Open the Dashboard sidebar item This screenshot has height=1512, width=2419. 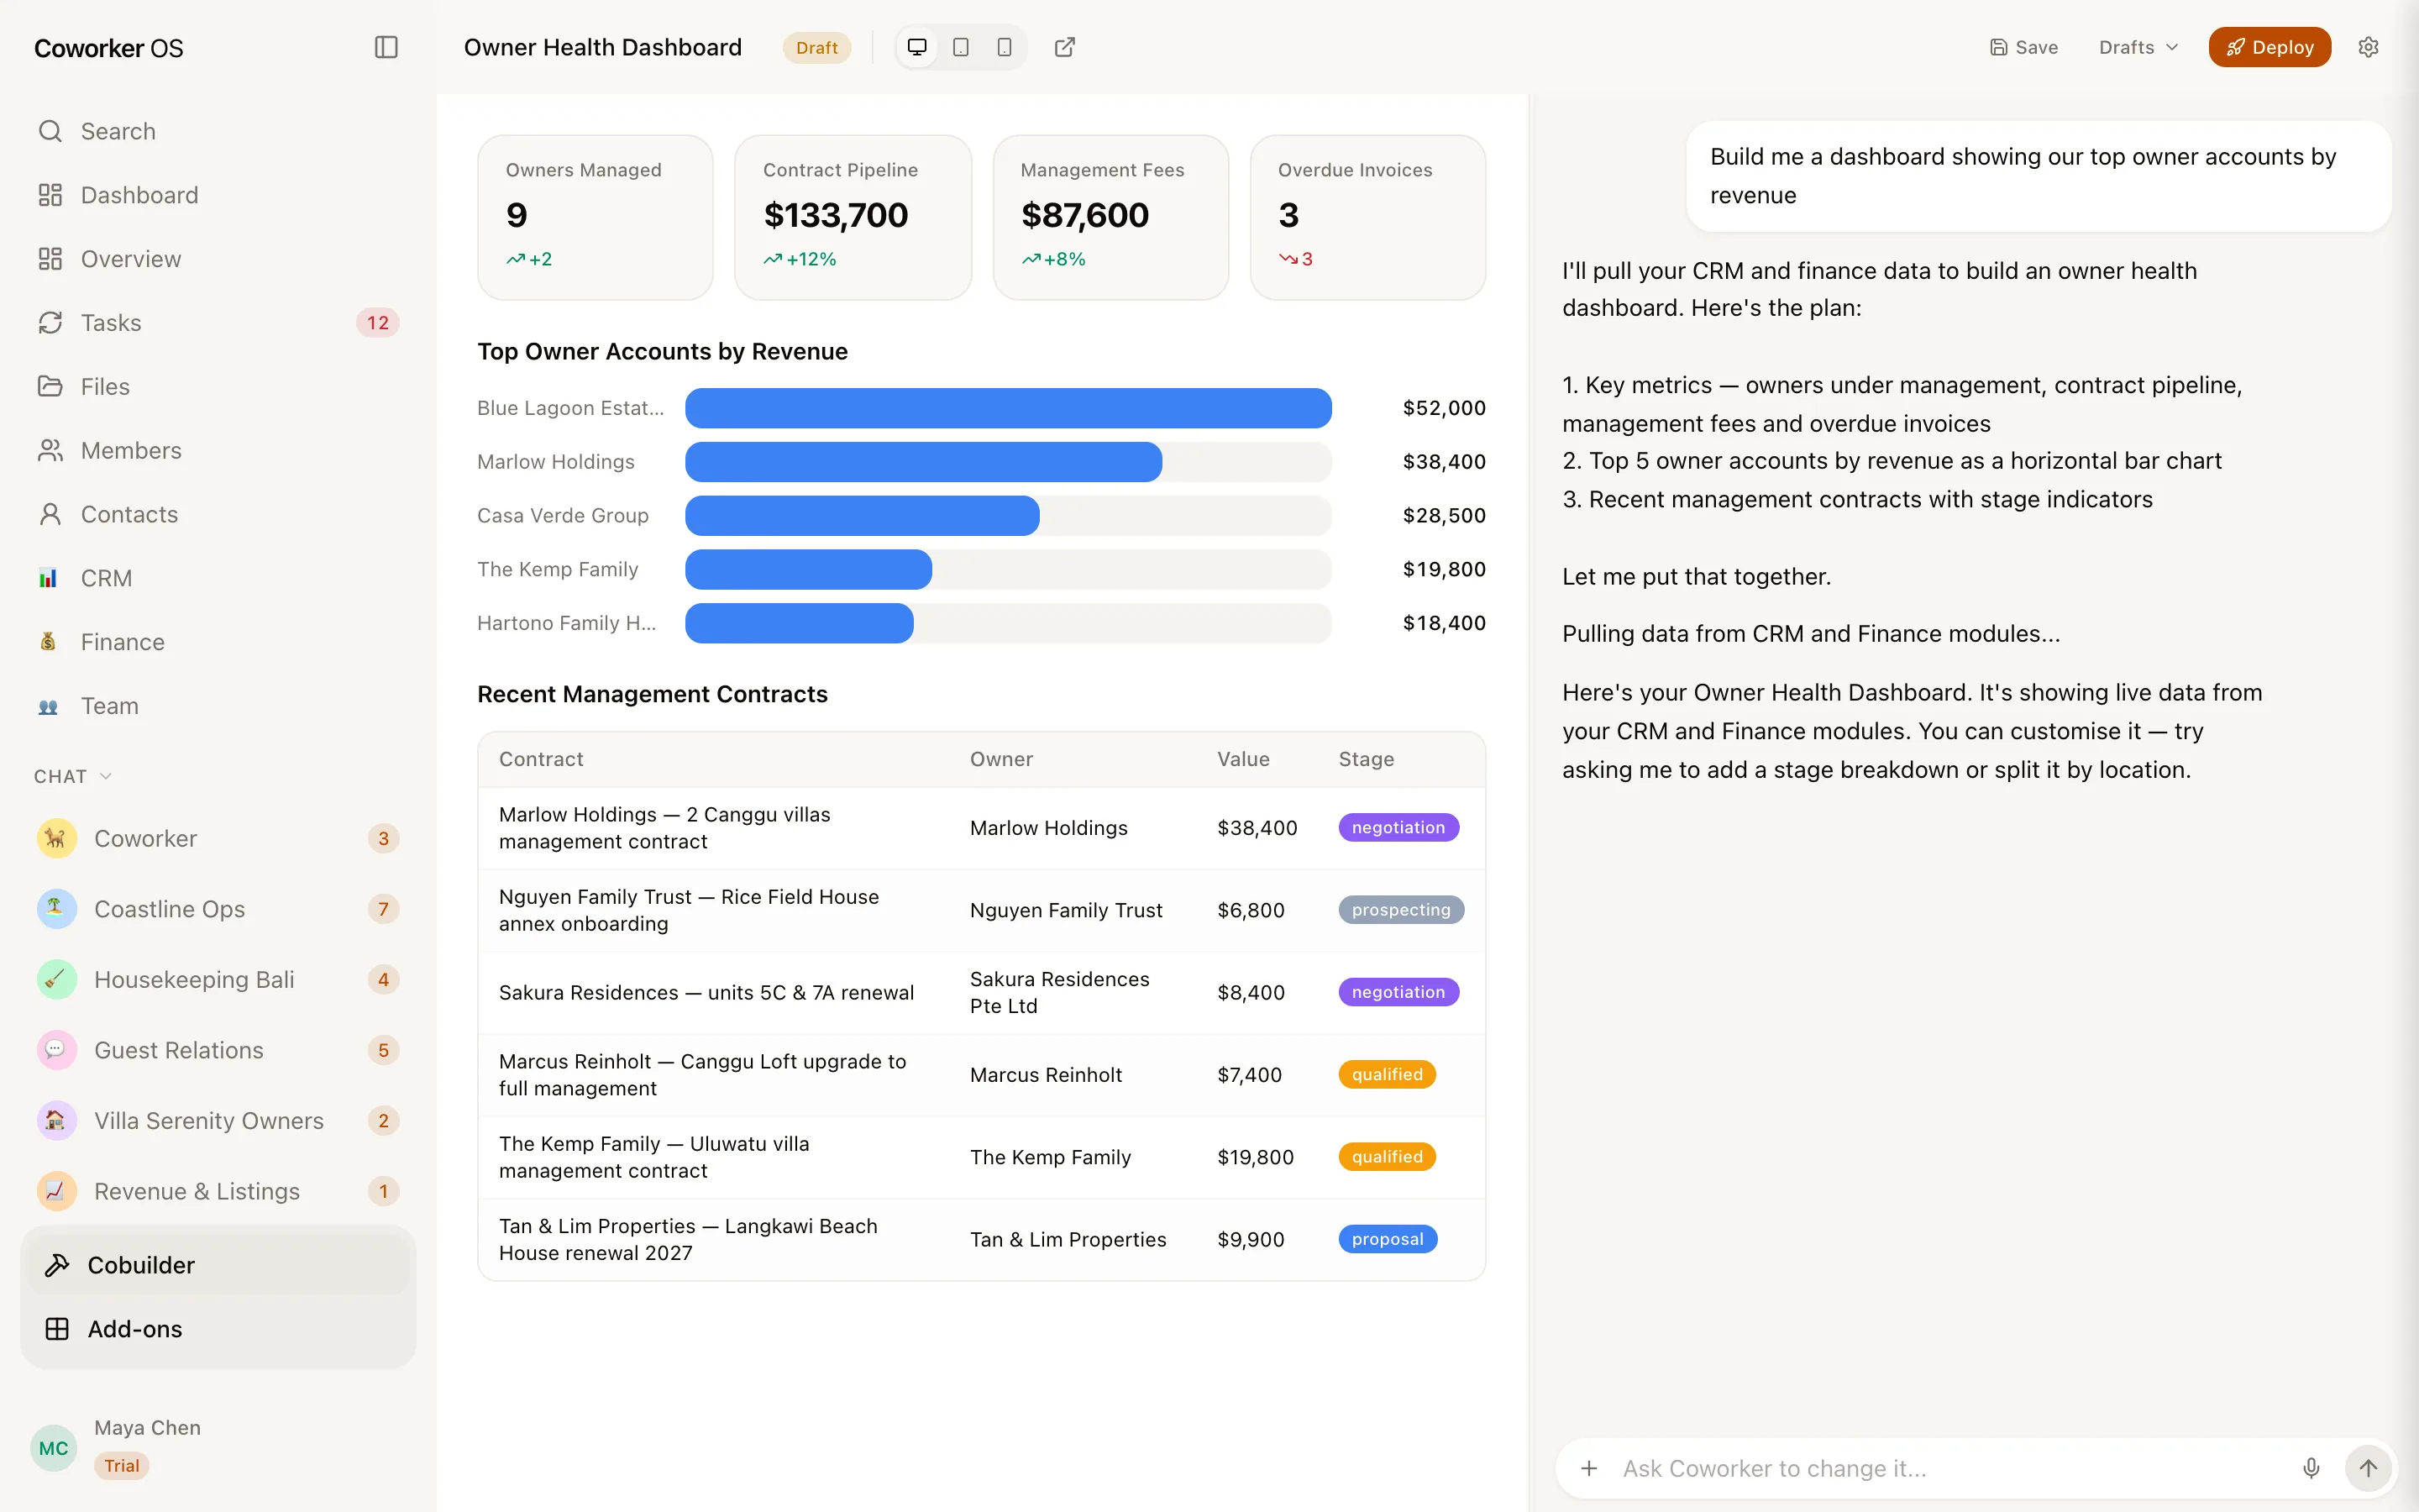tap(218, 195)
